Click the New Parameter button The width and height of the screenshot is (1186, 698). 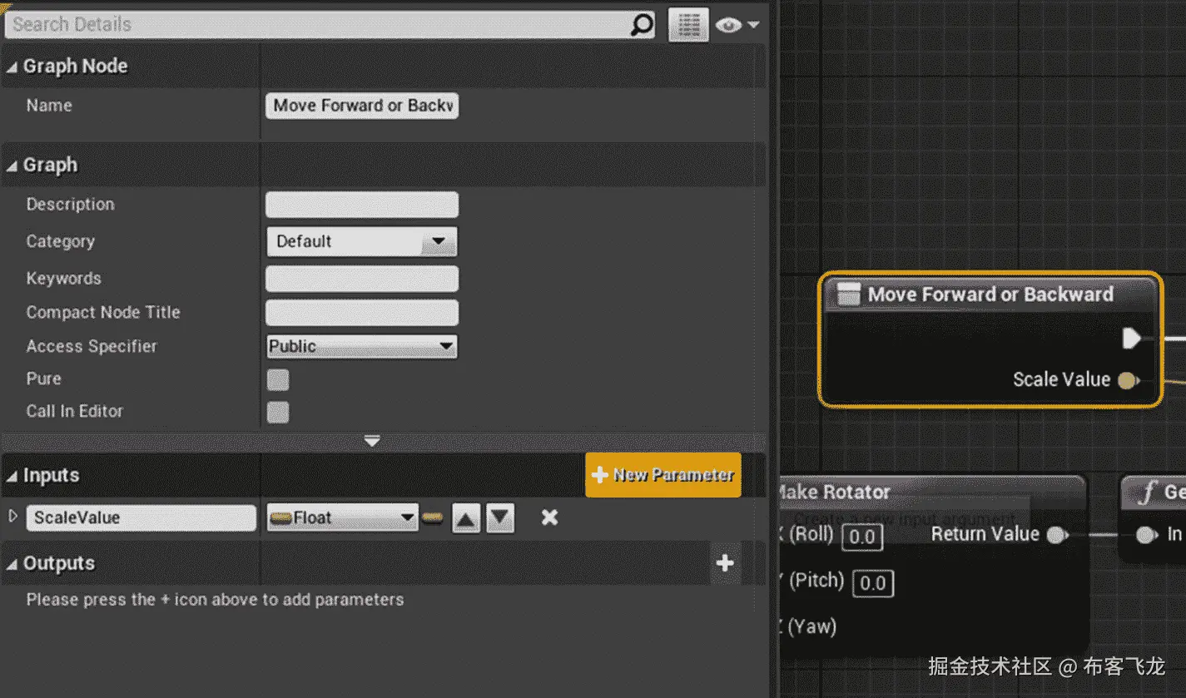tap(663, 475)
